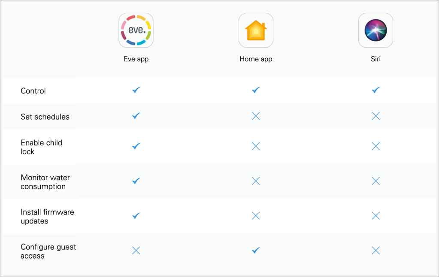Click the Control checkmark under Eve app
Screen dimensions: 439x277
[136, 90]
